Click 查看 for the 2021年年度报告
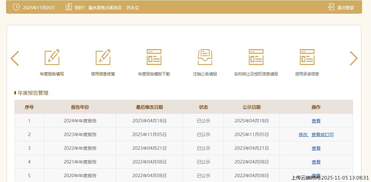371x182 pixels. coord(316,162)
